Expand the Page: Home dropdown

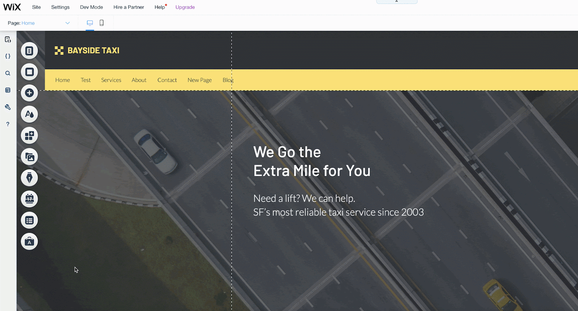67,23
